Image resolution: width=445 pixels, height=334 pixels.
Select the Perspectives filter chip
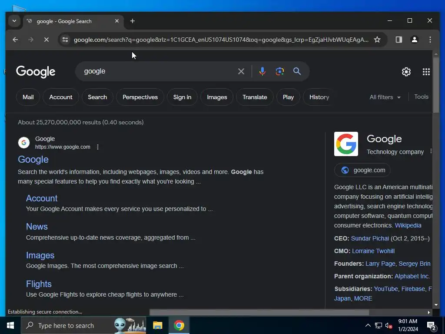coord(140,97)
